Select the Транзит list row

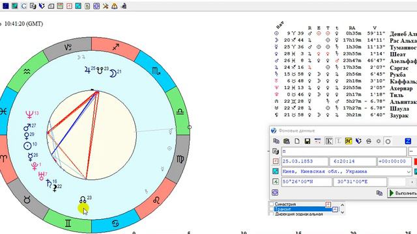coord(303,209)
